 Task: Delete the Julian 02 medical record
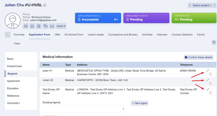tap(210, 84)
